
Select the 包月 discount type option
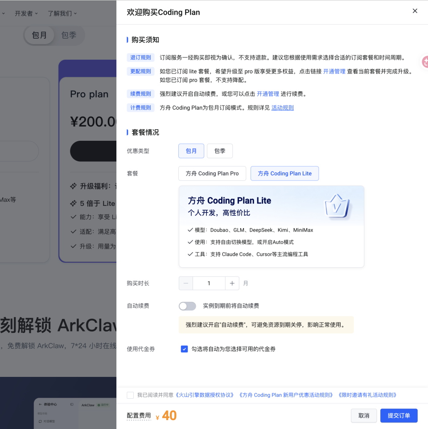point(191,151)
